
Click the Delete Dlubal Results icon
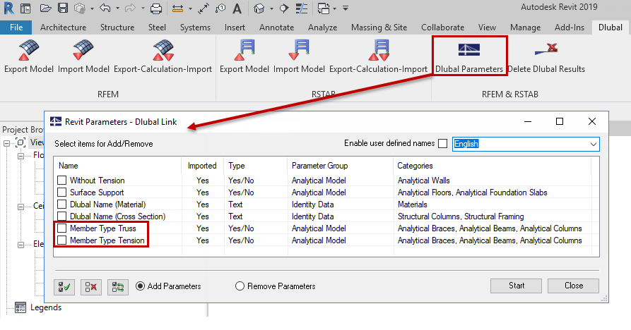click(x=546, y=50)
